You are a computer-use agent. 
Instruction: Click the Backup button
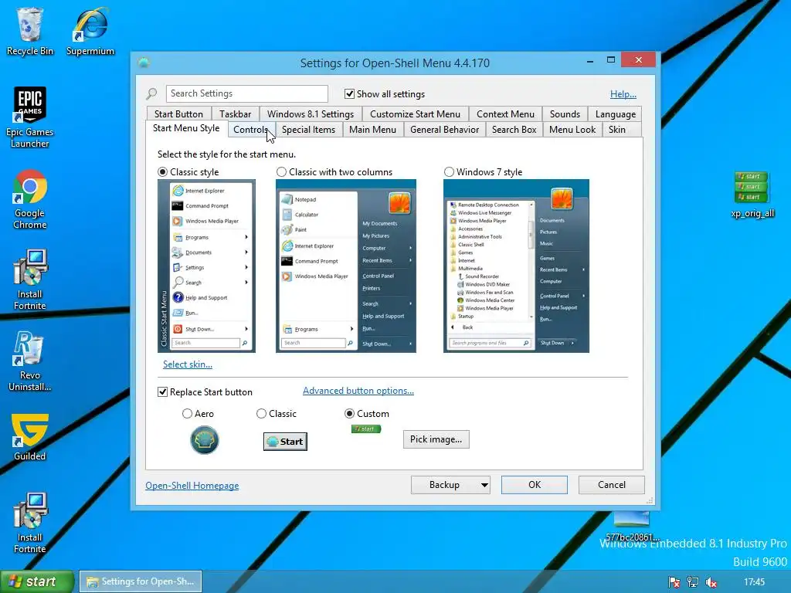pos(444,485)
